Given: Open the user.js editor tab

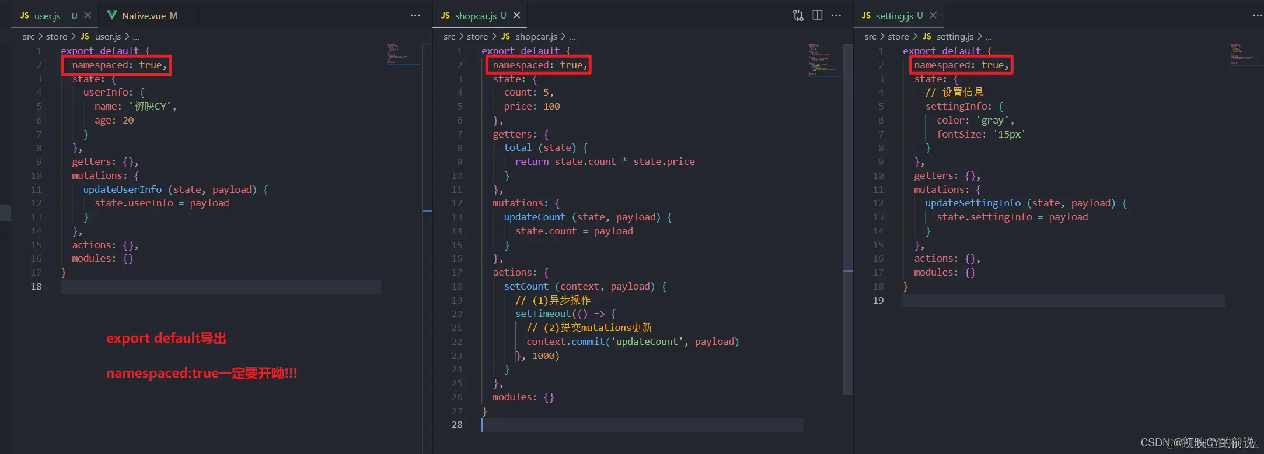Looking at the screenshot, I should [48, 16].
